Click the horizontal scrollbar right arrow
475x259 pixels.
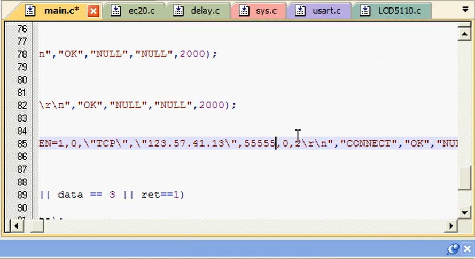(451, 226)
